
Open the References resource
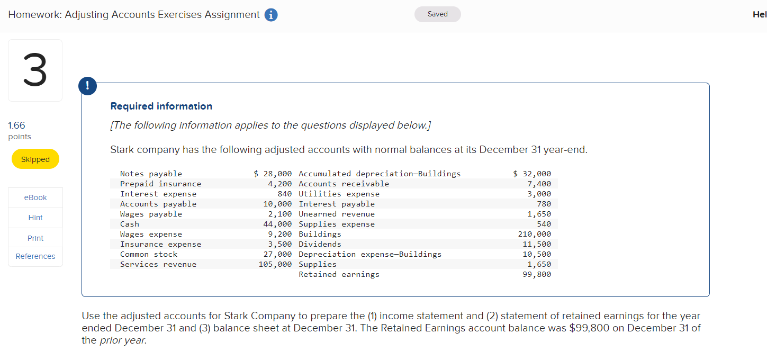(35, 256)
